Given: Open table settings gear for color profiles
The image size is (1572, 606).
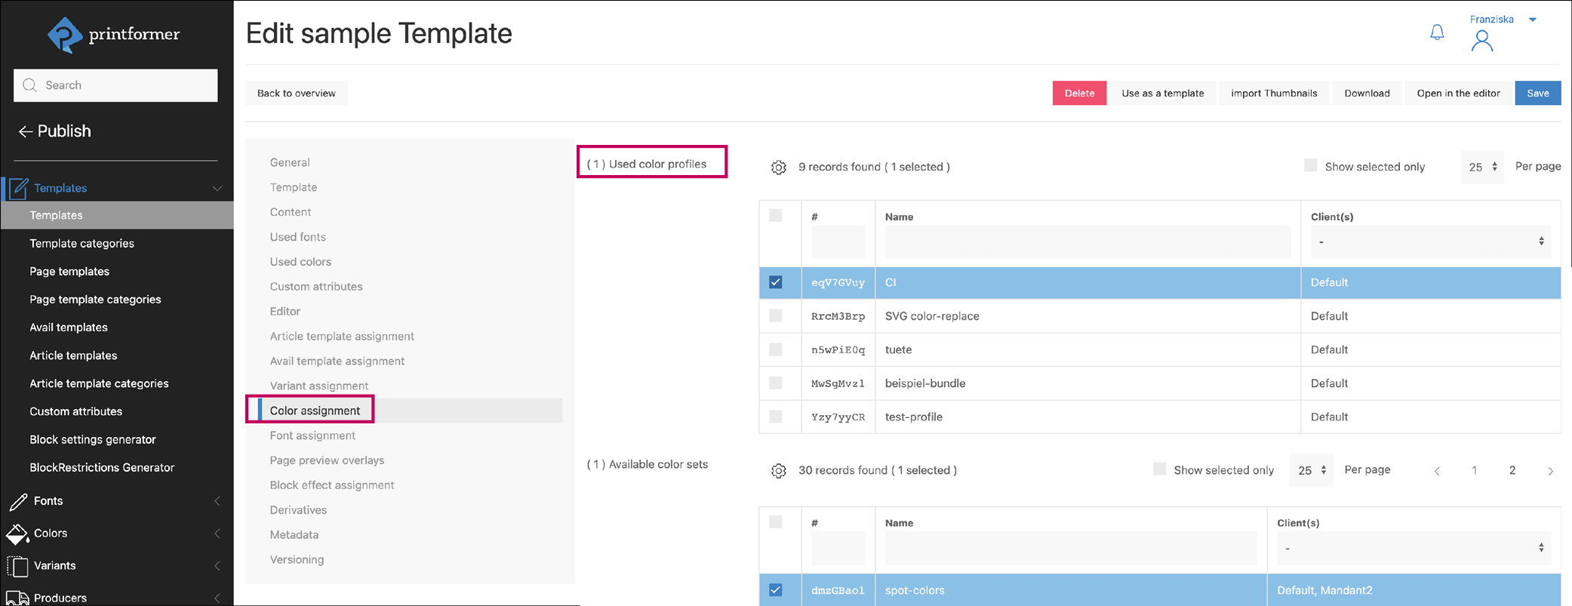Looking at the screenshot, I should pos(778,168).
